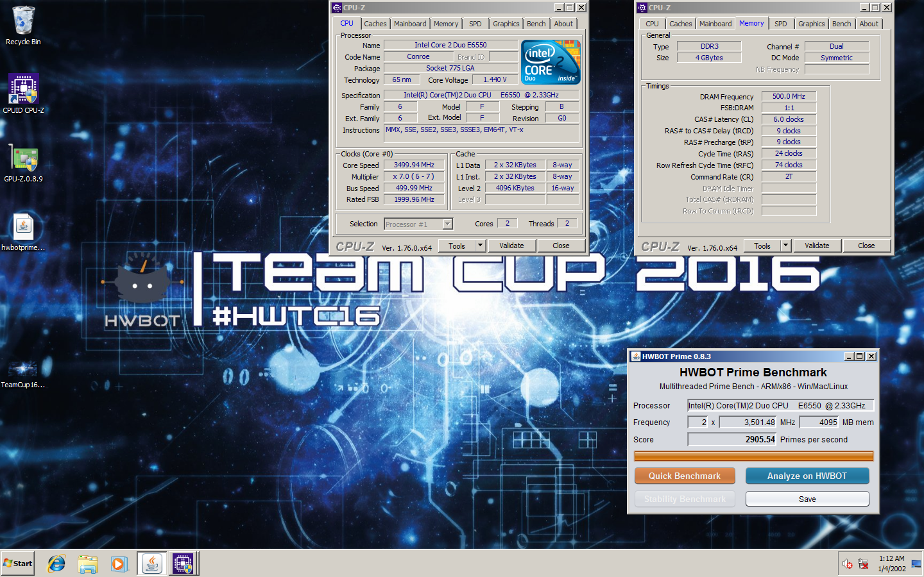Click Tools button in Memory CPU-Z window
This screenshot has height=577, width=924.
tap(762, 246)
